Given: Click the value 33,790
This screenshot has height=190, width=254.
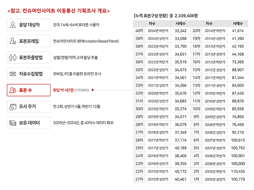Looking at the screenshot, I should click(181, 47).
